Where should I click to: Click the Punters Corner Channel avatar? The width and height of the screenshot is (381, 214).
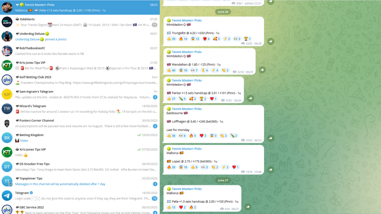tap(7, 123)
